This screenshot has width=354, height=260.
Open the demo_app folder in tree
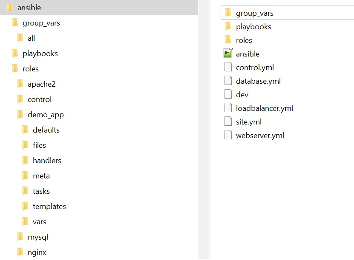point(46,115)
